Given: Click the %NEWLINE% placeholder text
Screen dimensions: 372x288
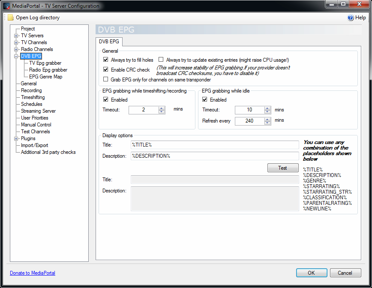Looking at the screenshot, I should click(x=317, y=209).
